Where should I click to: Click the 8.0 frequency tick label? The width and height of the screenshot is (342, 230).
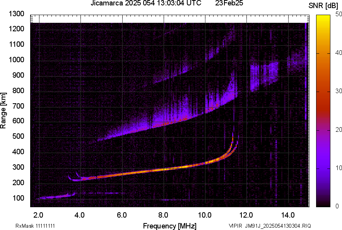coord(163,215)
